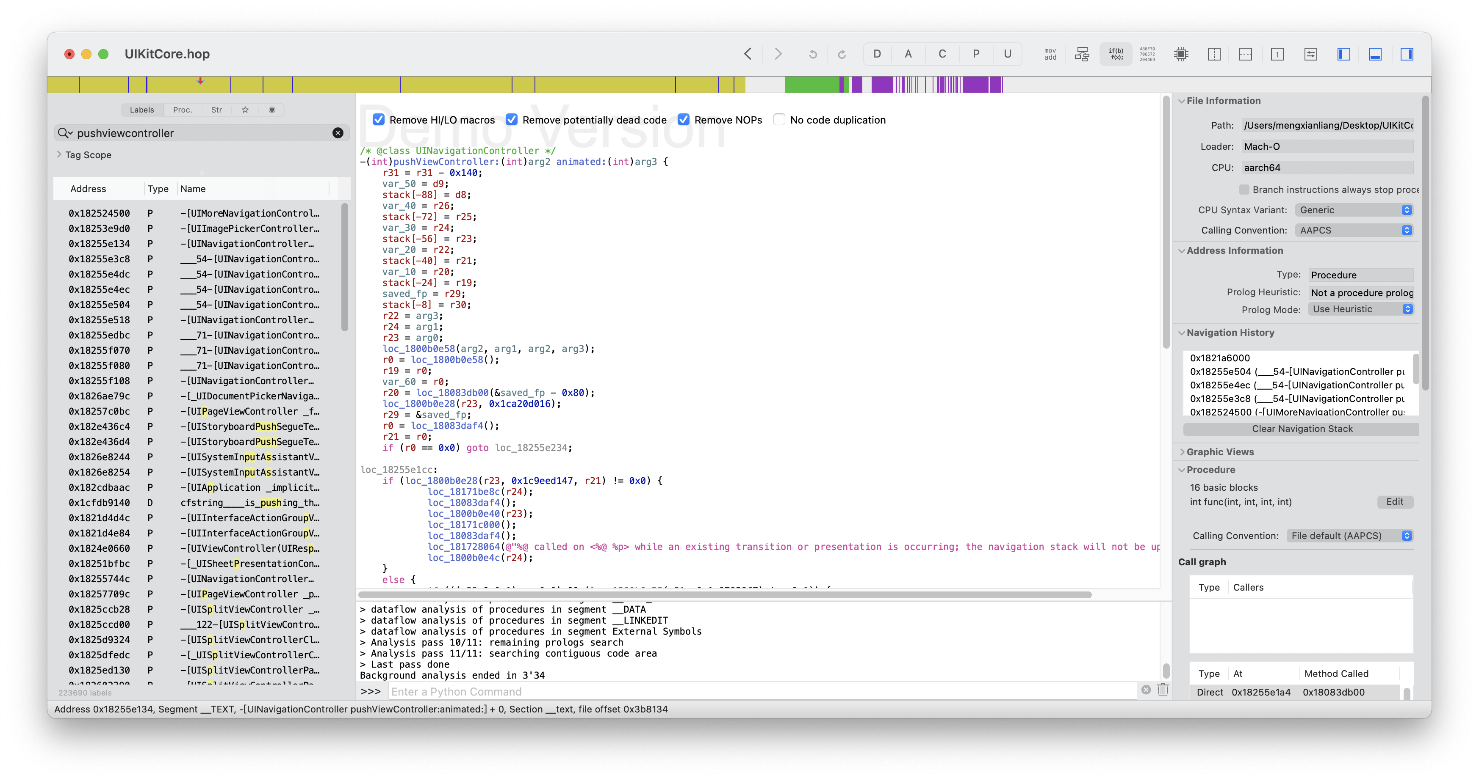Collapse the Address Information section

1182,250
